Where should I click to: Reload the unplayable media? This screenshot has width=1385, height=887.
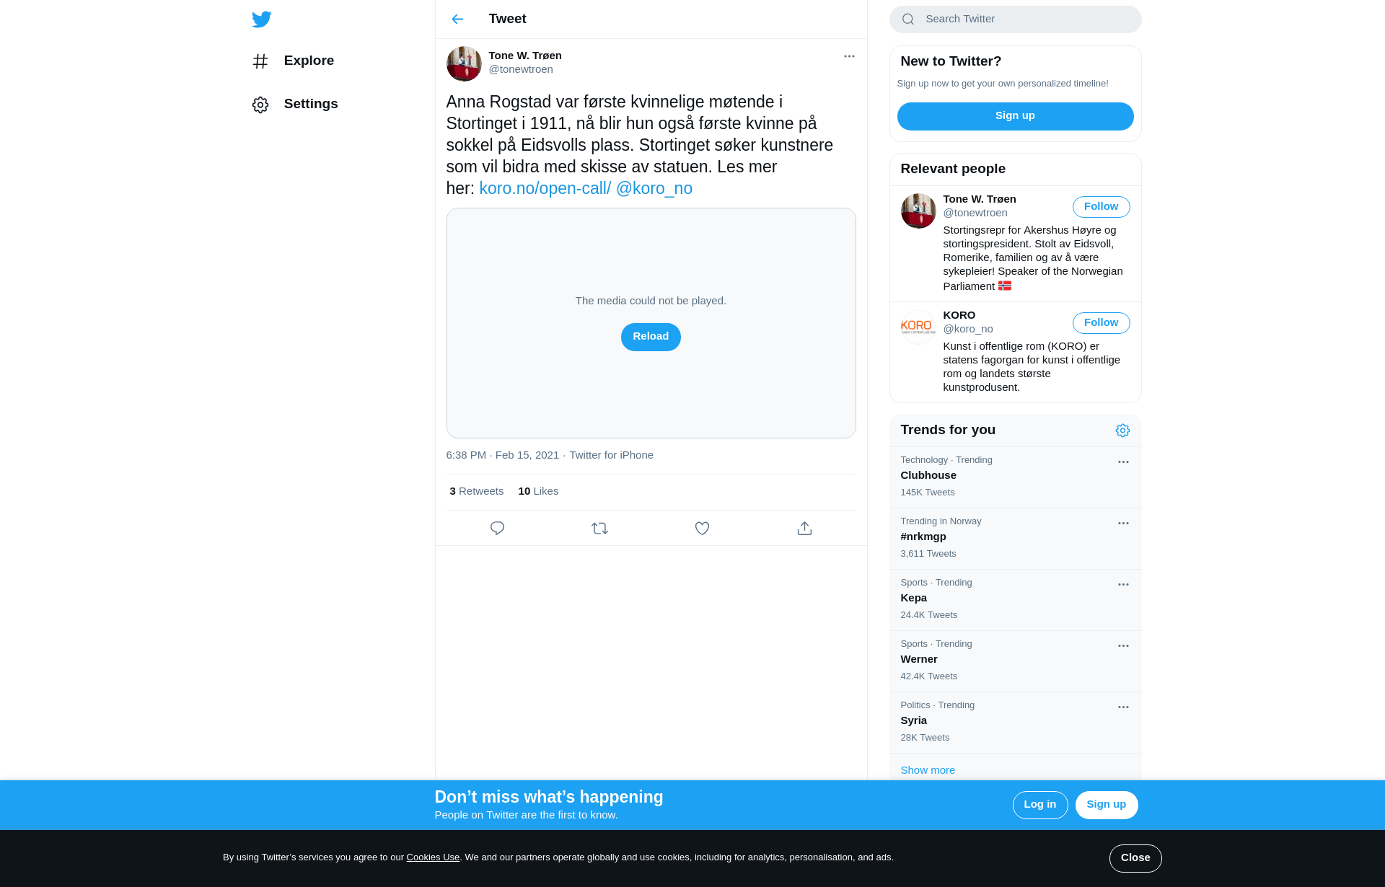(651, 337)
